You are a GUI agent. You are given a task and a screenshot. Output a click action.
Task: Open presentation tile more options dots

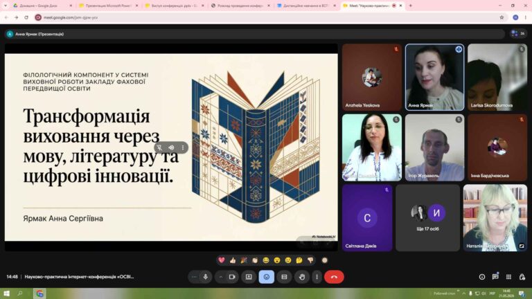pos(183,147)
